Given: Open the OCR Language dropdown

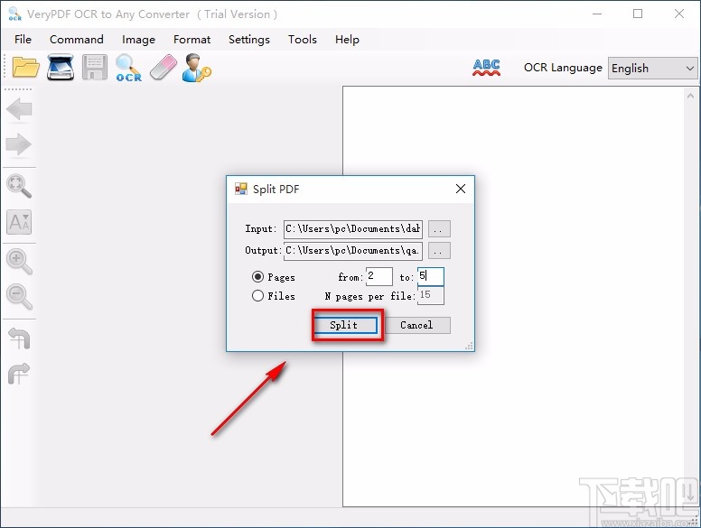Looking at the screenshot, I should [652, 69].
